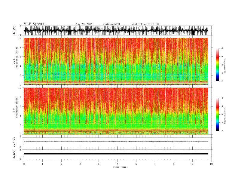Click the 'ch.4(V)' axis label
The height and width of the screenshot is (184, 238).
[14, 154]
